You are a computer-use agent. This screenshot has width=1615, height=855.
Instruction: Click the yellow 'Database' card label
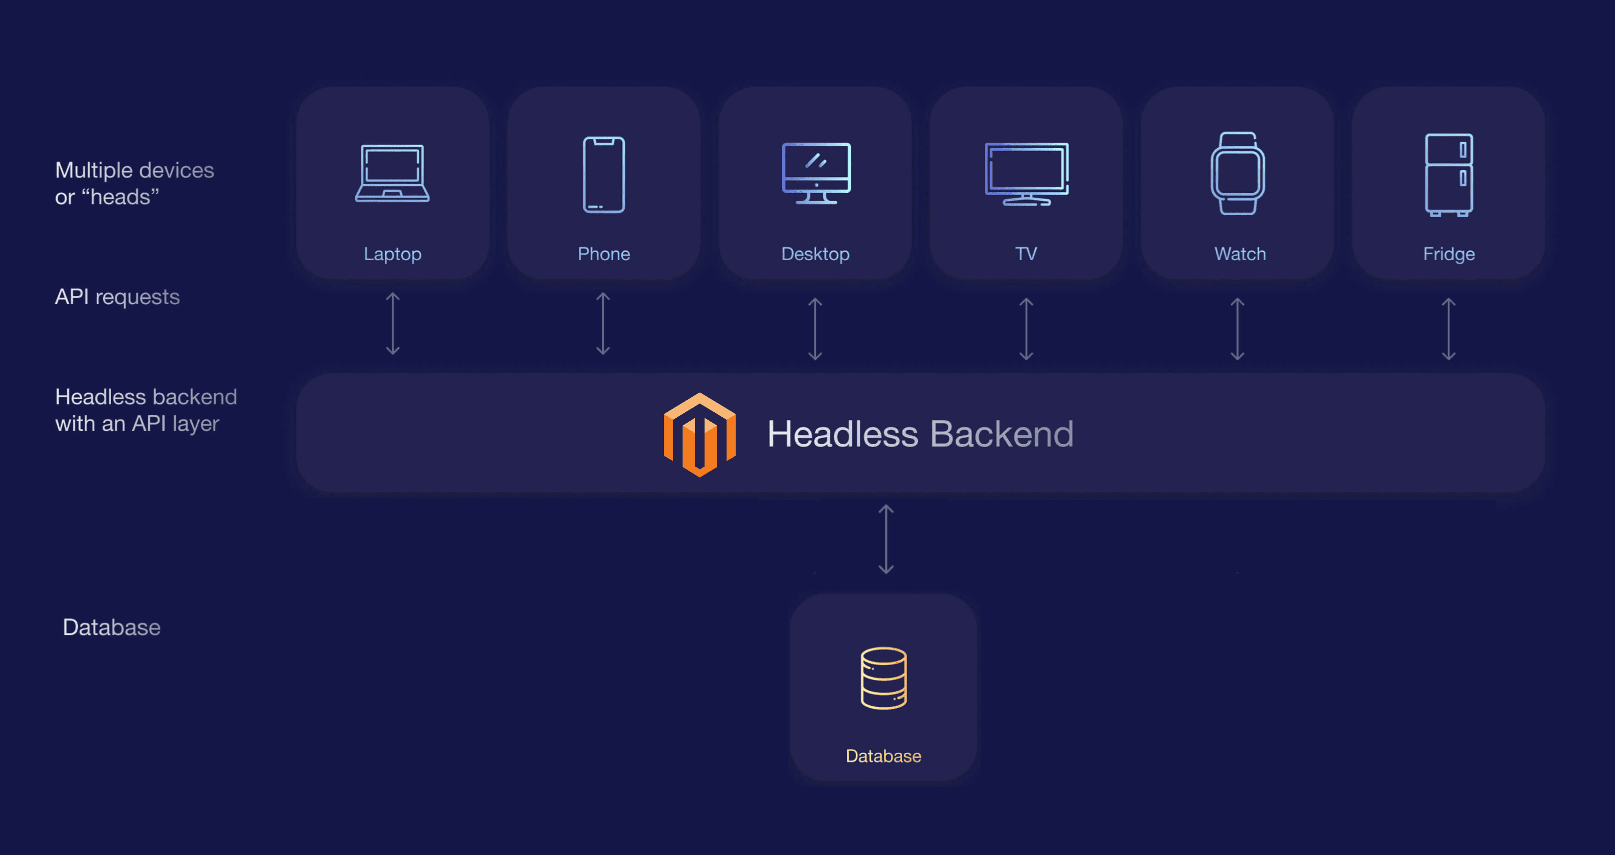tap(884, 756)
